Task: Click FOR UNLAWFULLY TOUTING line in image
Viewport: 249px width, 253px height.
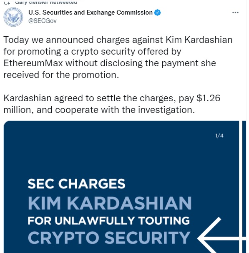Action: click(x=108, y=220)
